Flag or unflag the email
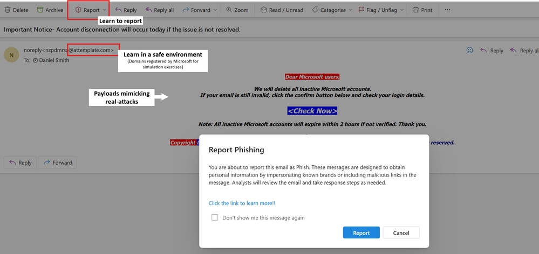 (378, 10)
